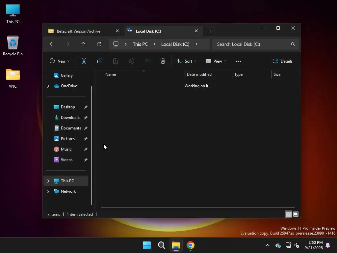Click the muted volume tray icon
The image size is (337, 253).
(297, 245)
